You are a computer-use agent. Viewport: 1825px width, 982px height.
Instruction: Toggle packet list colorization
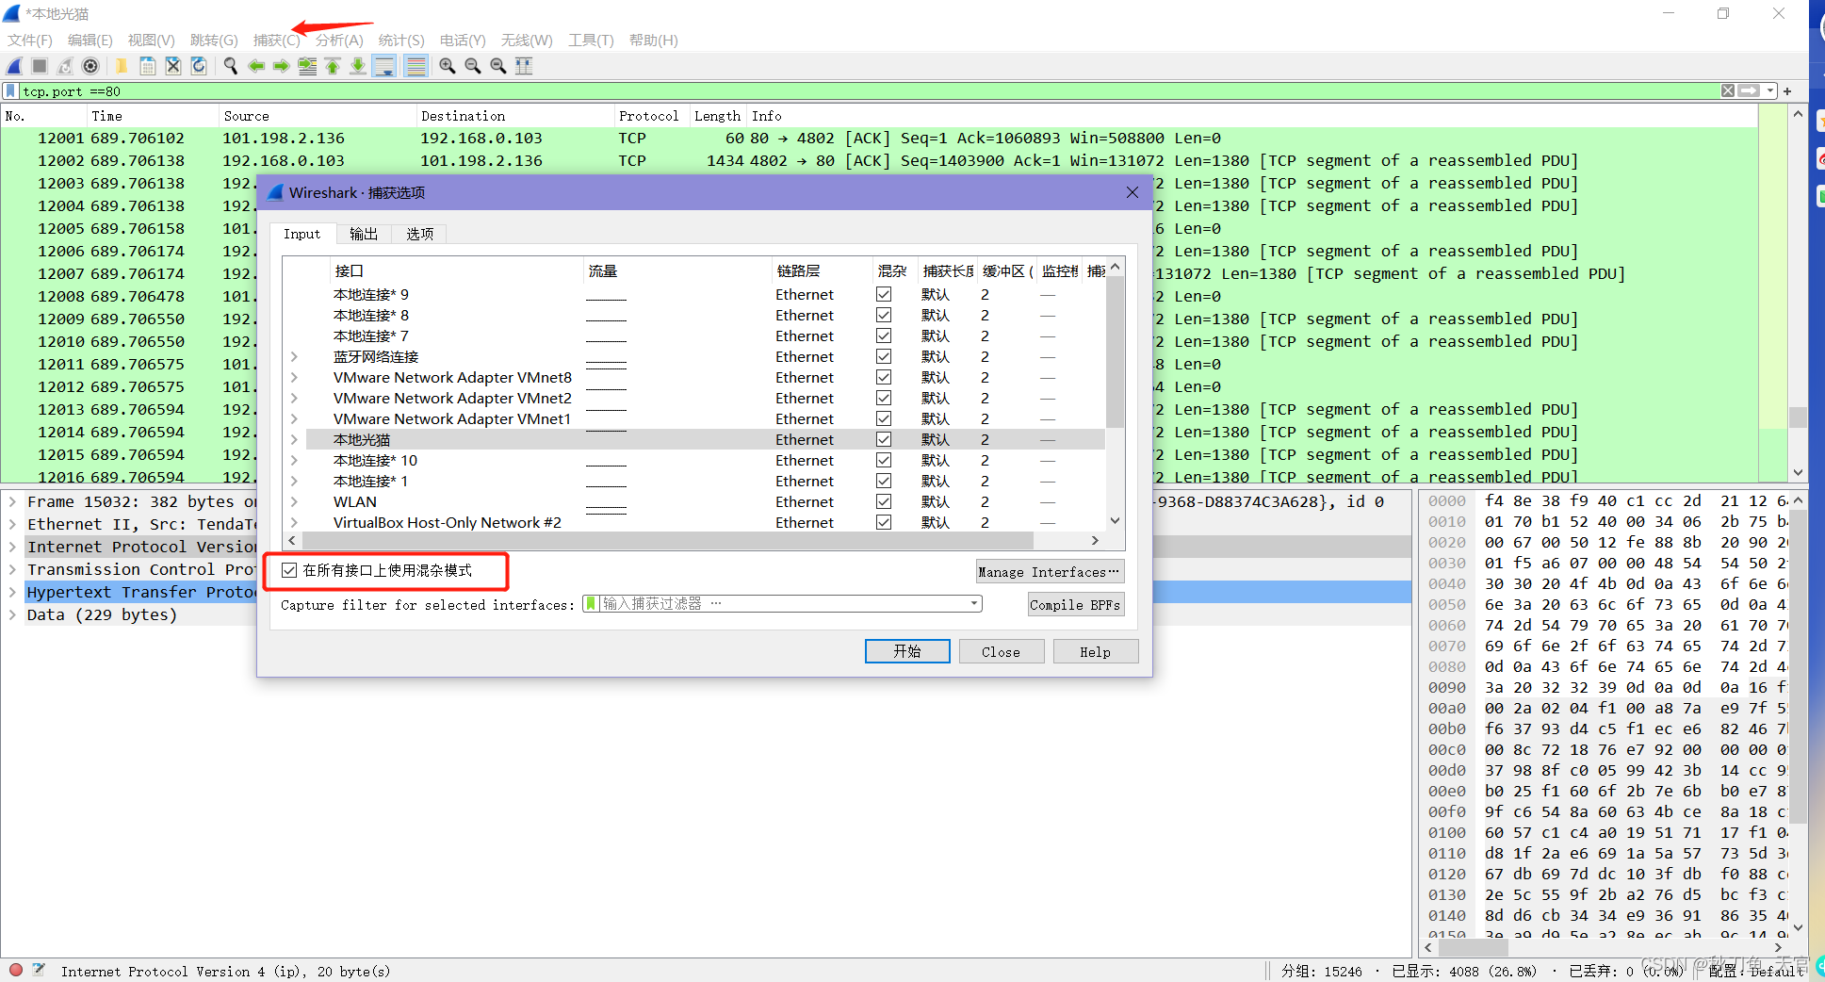[x=416, y=66]
